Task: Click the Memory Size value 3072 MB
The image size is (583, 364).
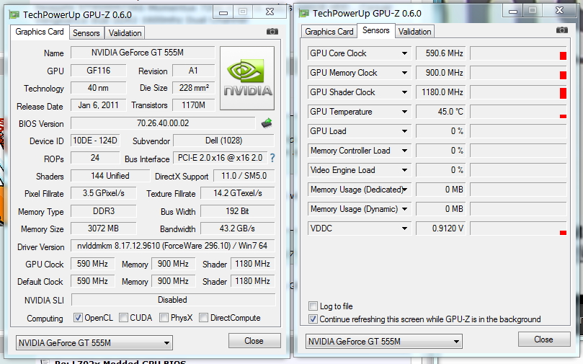Action: (103, 228)
